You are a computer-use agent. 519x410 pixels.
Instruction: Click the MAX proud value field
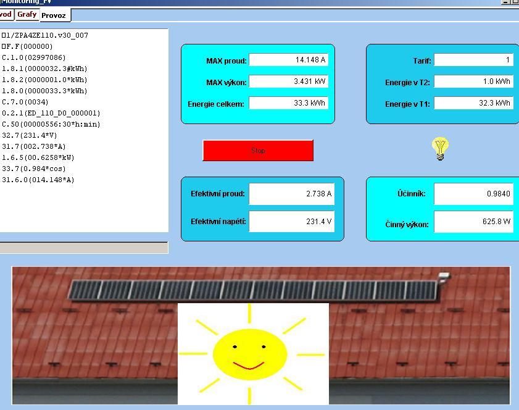tap(288, 60)
